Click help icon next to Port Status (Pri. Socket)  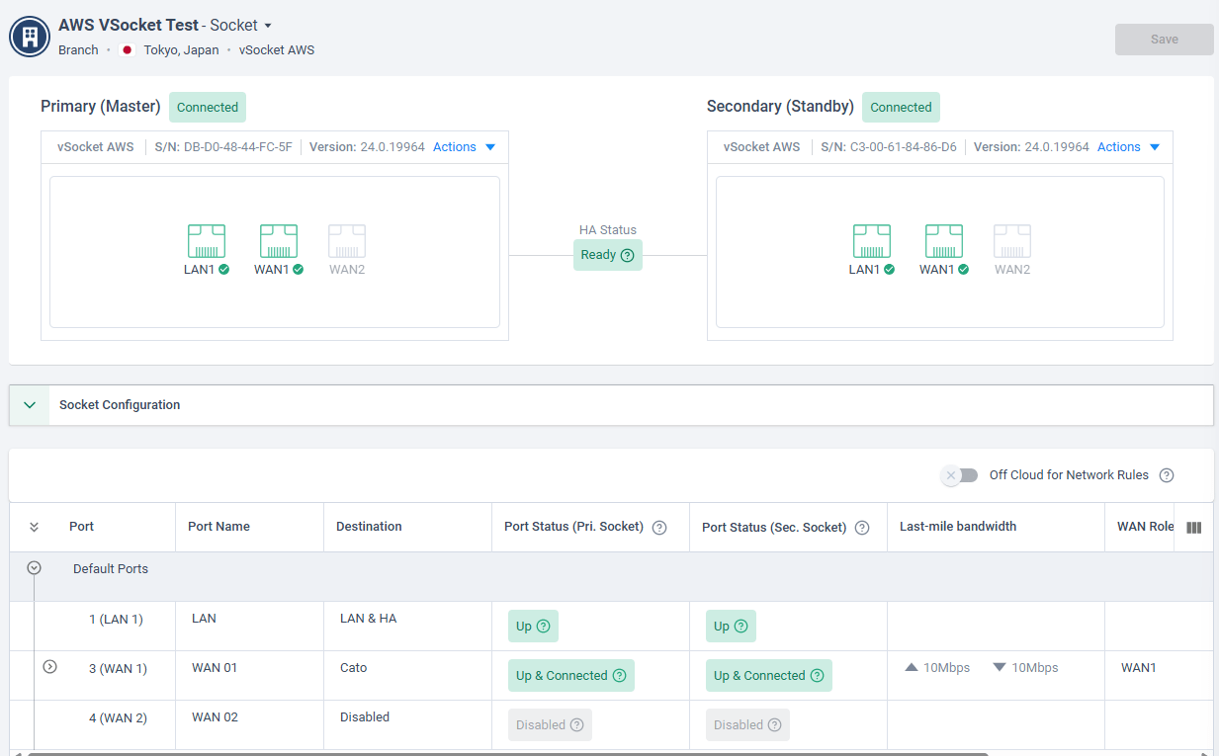click(659, 528)
